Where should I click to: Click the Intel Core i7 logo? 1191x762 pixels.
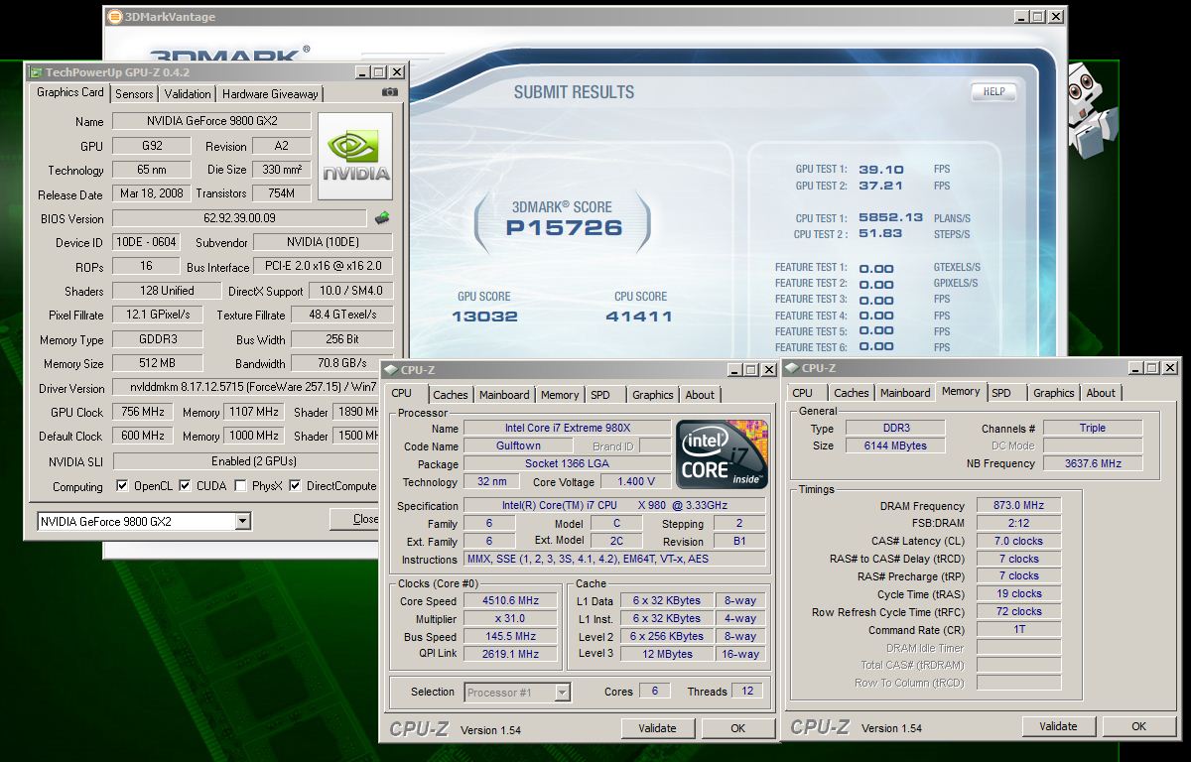(x=721, y=453)
